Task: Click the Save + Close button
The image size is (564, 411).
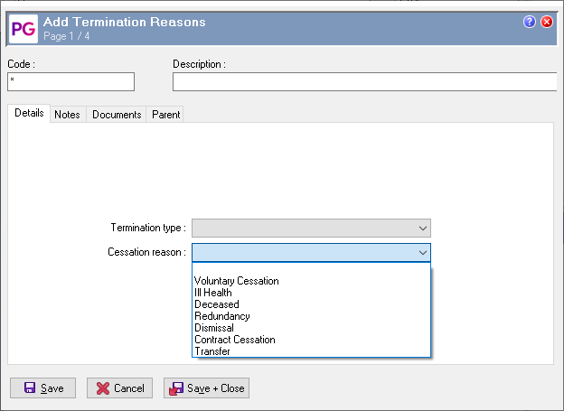Action: [x=206, y=388]
